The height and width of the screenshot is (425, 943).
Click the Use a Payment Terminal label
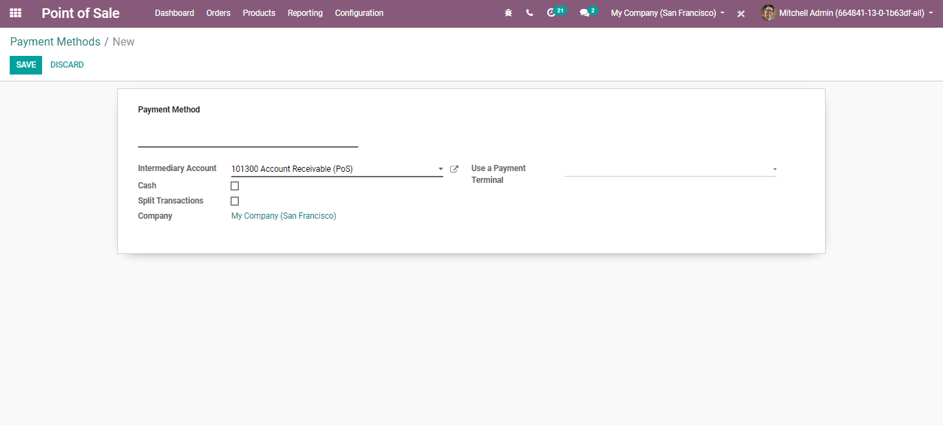(498, 174)
